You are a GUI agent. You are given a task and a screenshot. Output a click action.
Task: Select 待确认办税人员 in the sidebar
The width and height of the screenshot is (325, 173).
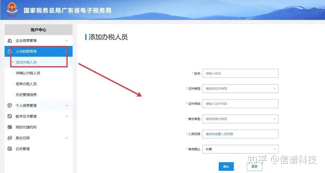(28, 73)
